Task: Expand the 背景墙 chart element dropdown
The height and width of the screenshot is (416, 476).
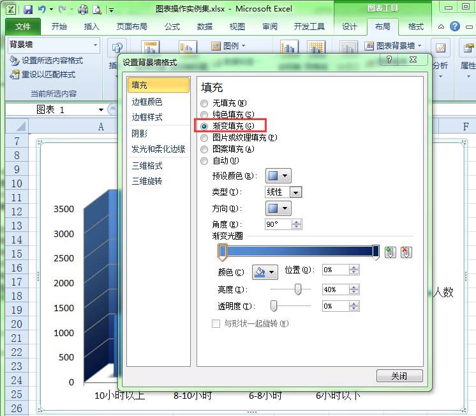Action: (95, 45)
